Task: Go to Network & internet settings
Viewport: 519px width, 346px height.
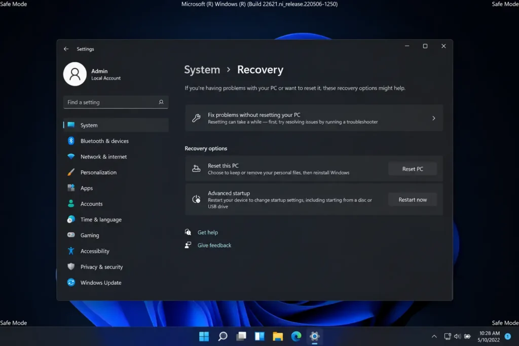Action: (x=116, y=157)
